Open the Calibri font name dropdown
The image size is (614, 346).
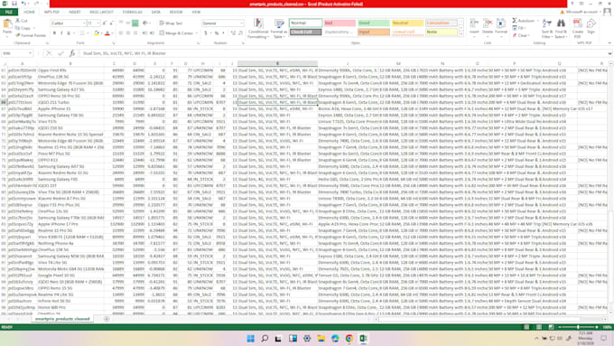(84, 23)
